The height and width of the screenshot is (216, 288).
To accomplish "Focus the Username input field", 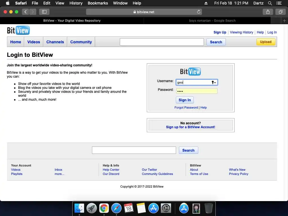I will coord(197,82).
